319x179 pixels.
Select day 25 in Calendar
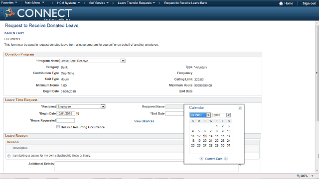pos(193,146)
